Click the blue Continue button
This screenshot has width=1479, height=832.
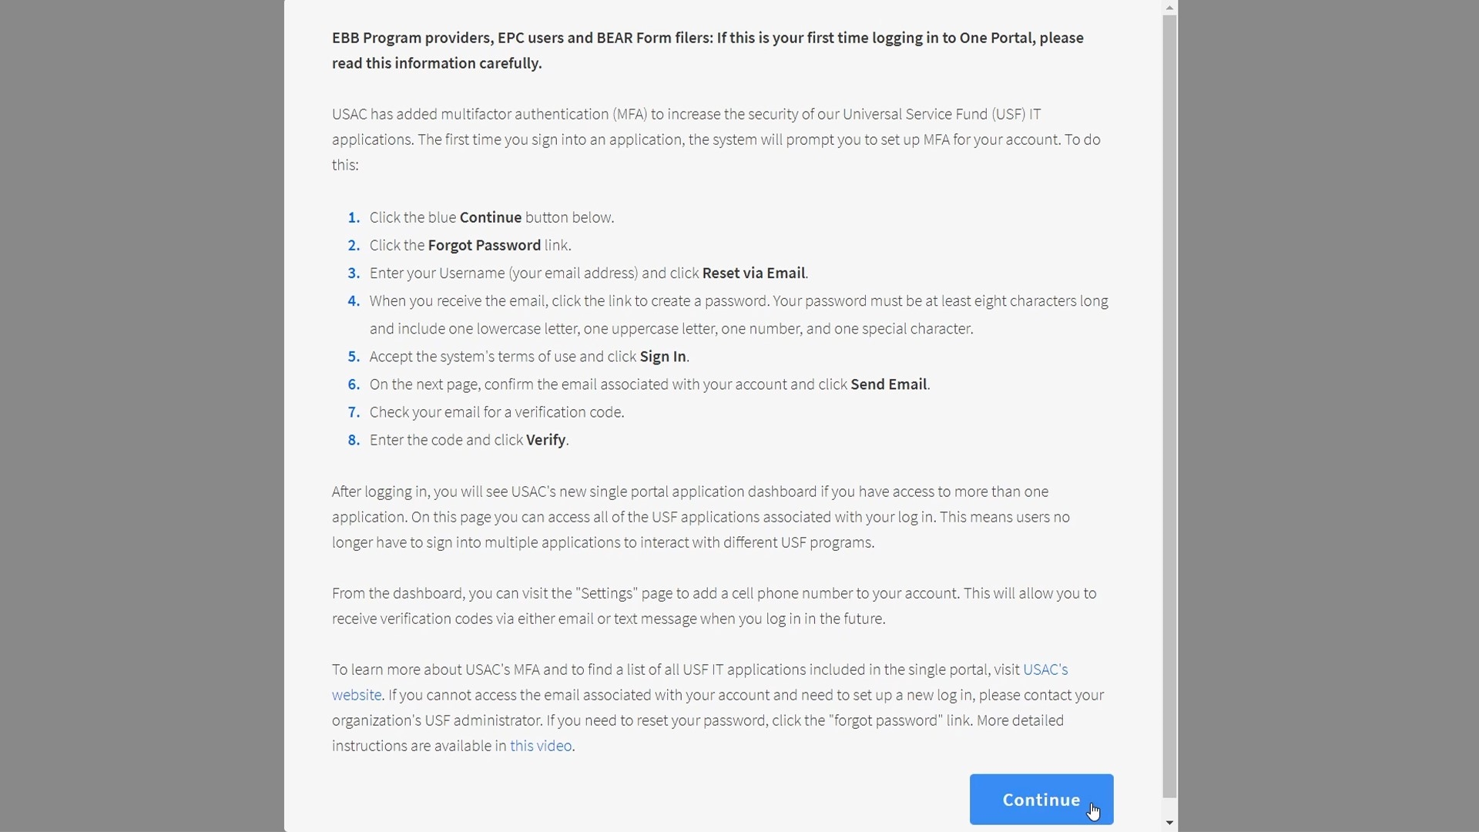(1041, 799)
